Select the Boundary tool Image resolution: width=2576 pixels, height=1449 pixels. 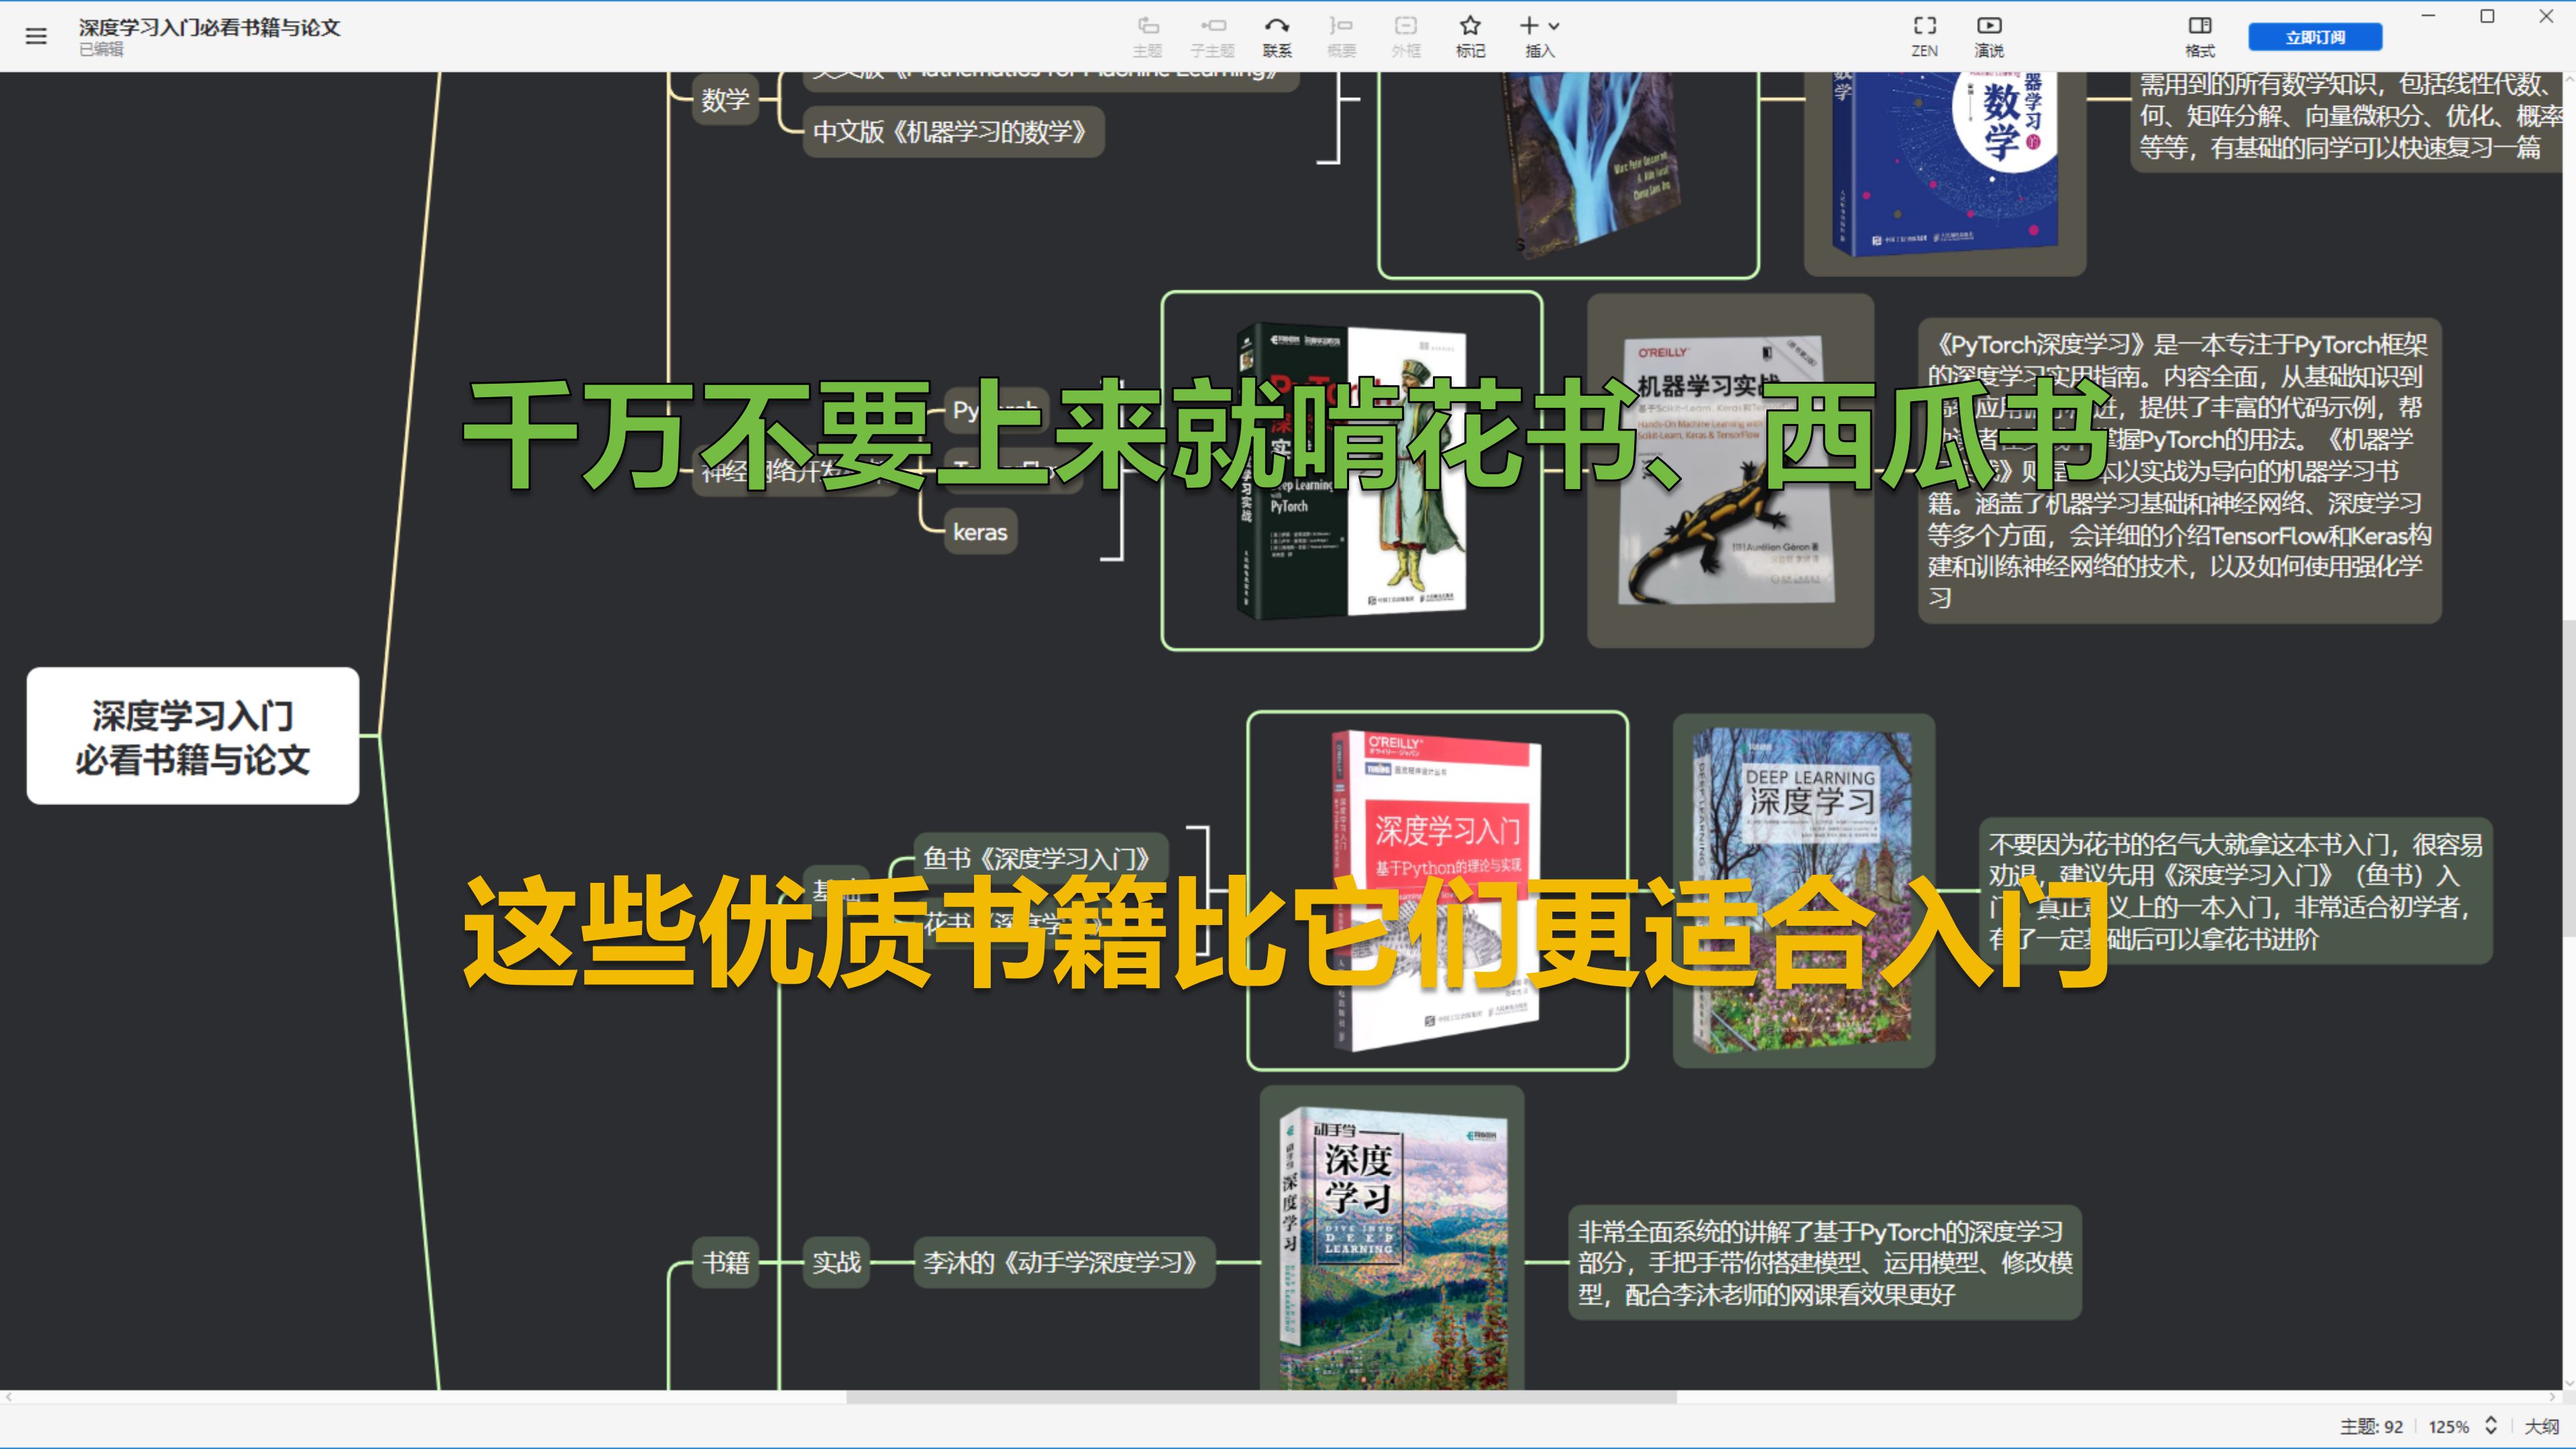pos(1405,36)
